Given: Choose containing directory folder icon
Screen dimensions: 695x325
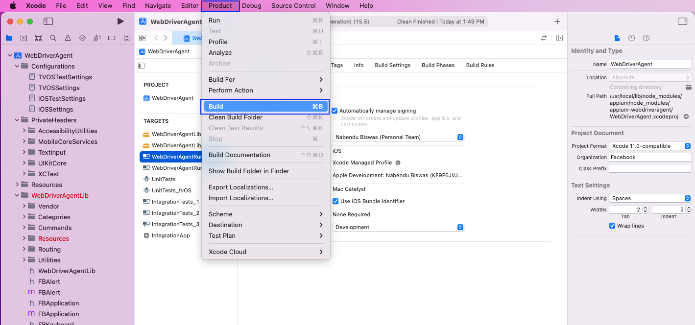Looking at the screenshot, I should pos(688,87).
